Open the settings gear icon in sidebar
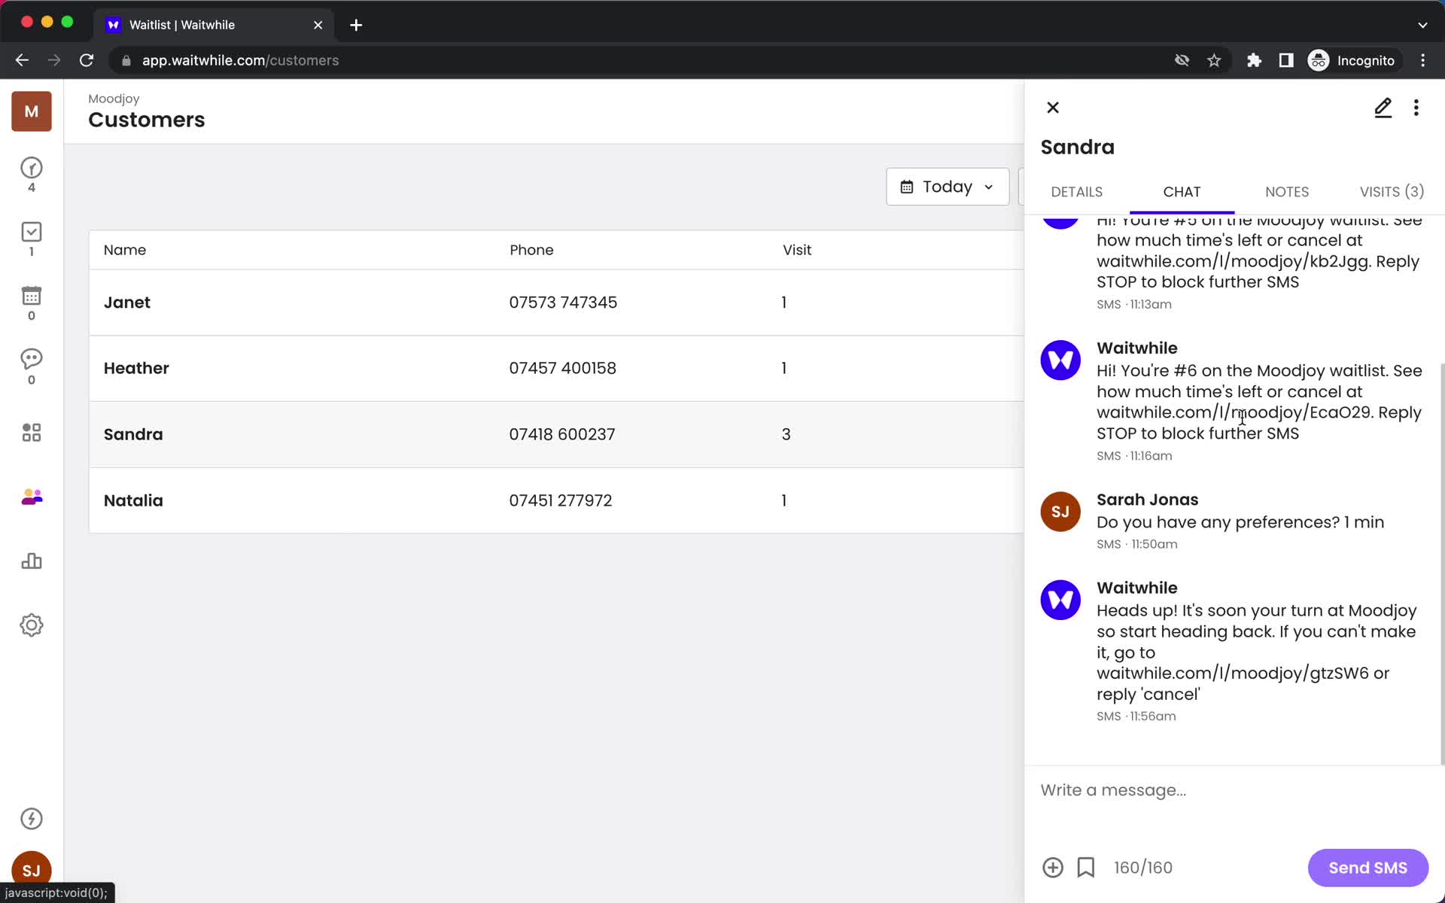This screenshot has width=1445, height=903. (32, 625)
